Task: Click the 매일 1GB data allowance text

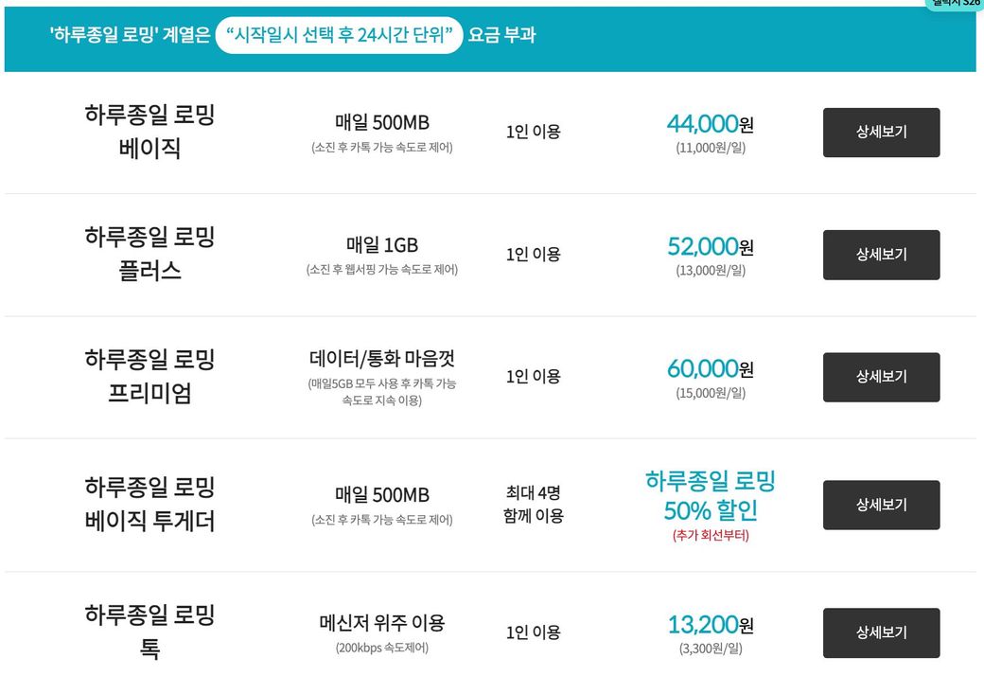Action: (381, 246)
